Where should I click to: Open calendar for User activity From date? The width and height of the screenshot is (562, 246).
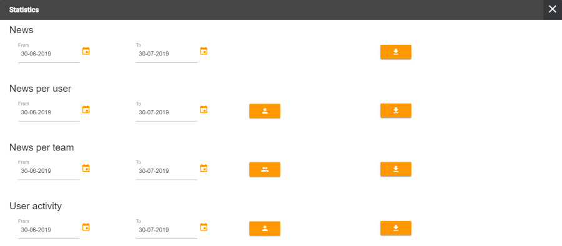pos(86,227)
